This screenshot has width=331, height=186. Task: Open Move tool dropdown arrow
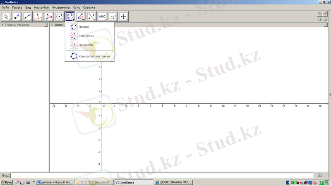coord(10,20)
